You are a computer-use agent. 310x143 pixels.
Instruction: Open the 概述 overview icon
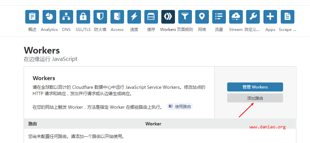(32, 17)
